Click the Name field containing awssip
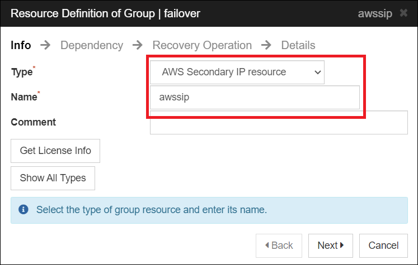 [x=255, y=97]
